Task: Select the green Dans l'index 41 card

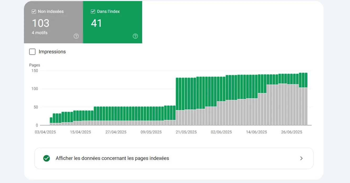Action: click(112, 22)
